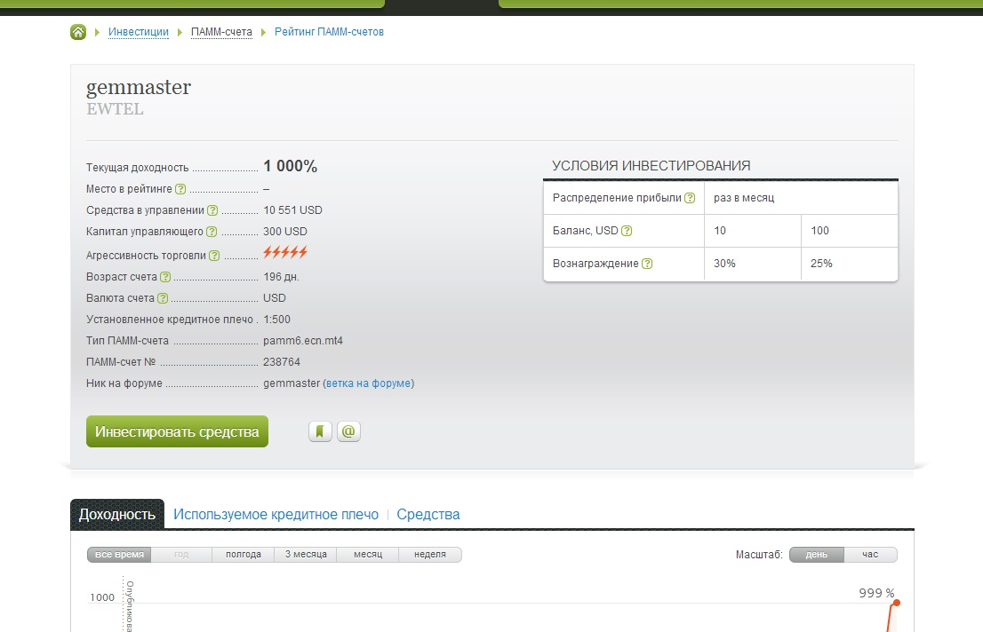Show help for Возраст счета
Viewport: 983px width, 632px height.
pos(165,276)
